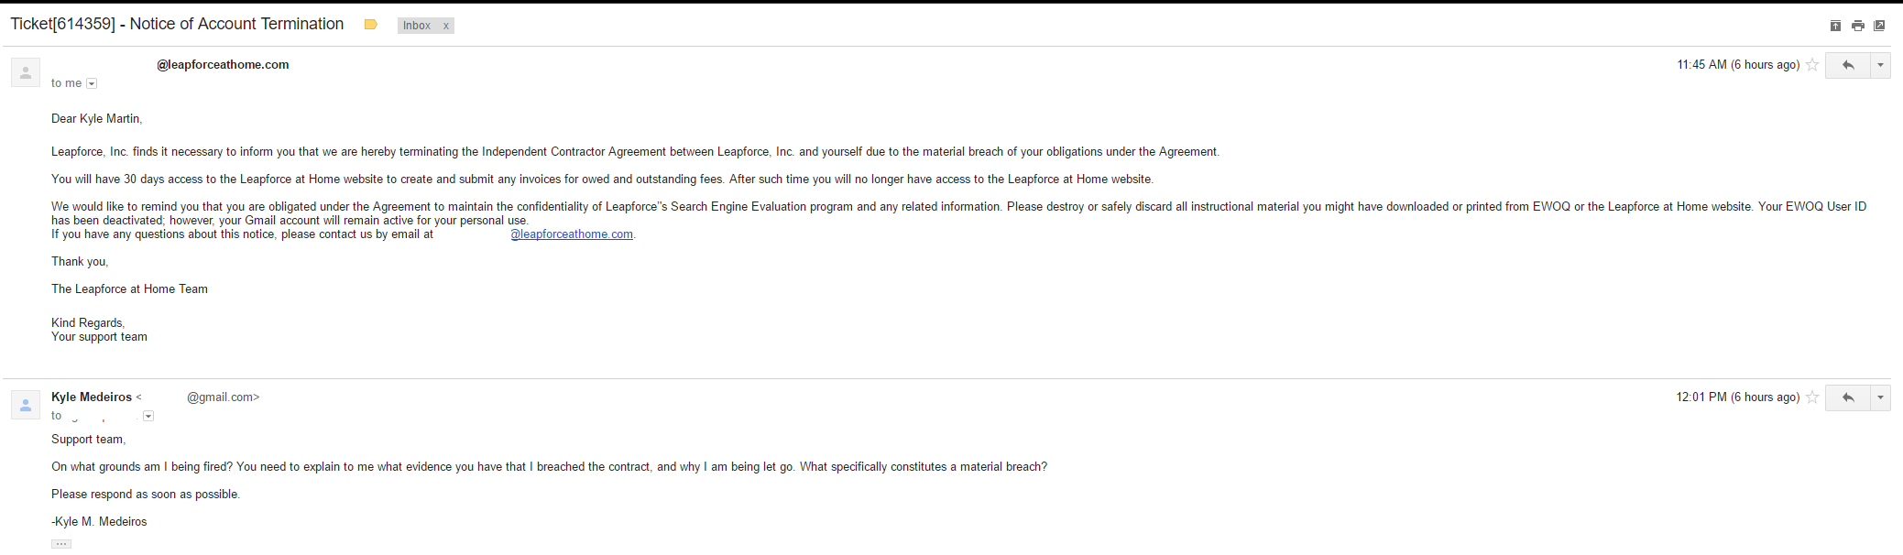Click the yellow importance marker beside subject
The height and width of the screenshot is (555, 1903).
click(x=371, y=25)
